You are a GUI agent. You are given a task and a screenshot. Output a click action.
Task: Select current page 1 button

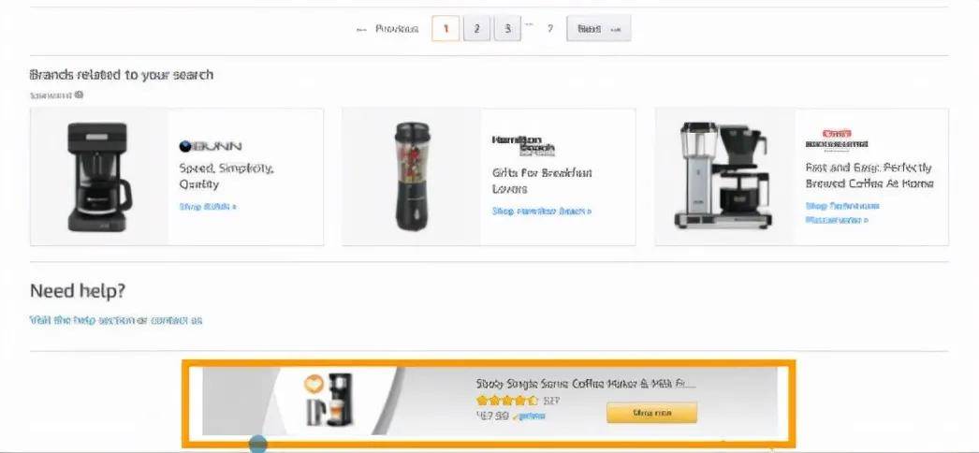[x=446, y=29]
